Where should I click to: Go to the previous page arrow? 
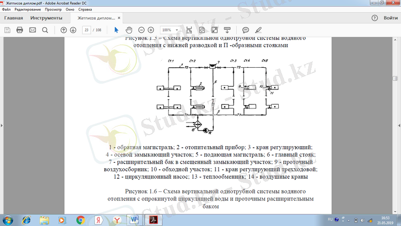point(64,30)
